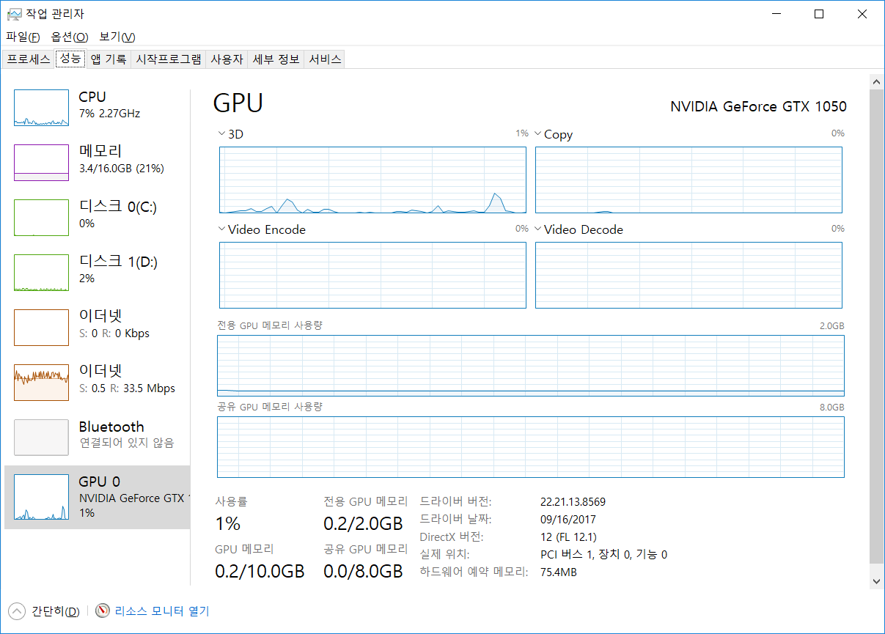Click the 3D usage graph

click(x=372, y=180)
